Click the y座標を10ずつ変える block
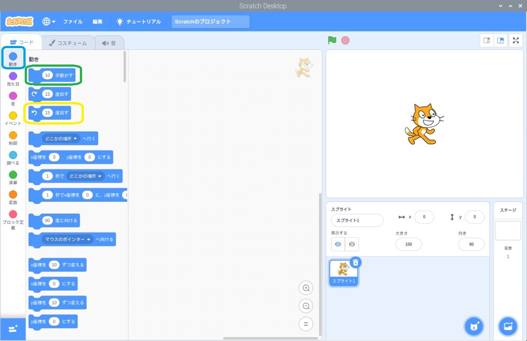This screenshot has width=527, height=341. tap(57, 303)
